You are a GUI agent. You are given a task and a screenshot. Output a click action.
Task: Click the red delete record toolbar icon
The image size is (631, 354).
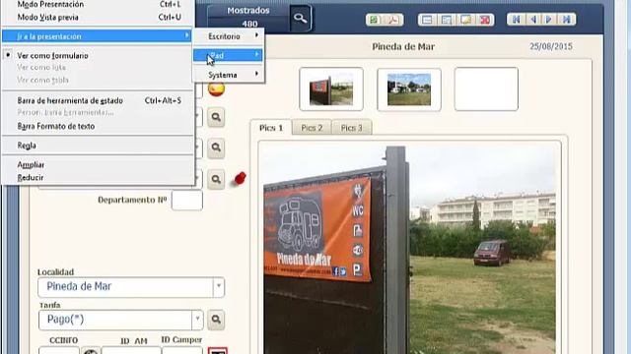tap(485, 20)
